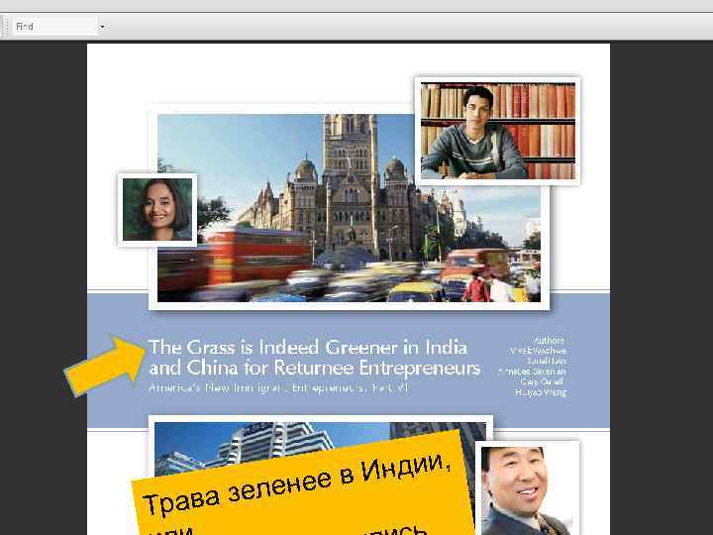Click the Find text input field
This screenshot has width=713, height=535.
(55, 27)
